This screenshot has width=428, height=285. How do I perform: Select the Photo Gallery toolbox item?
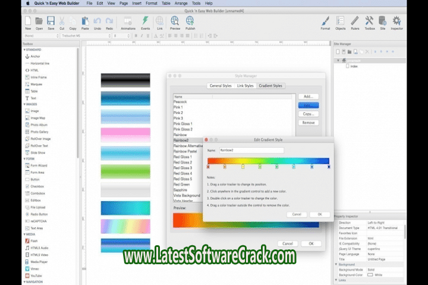coord(40,131)
